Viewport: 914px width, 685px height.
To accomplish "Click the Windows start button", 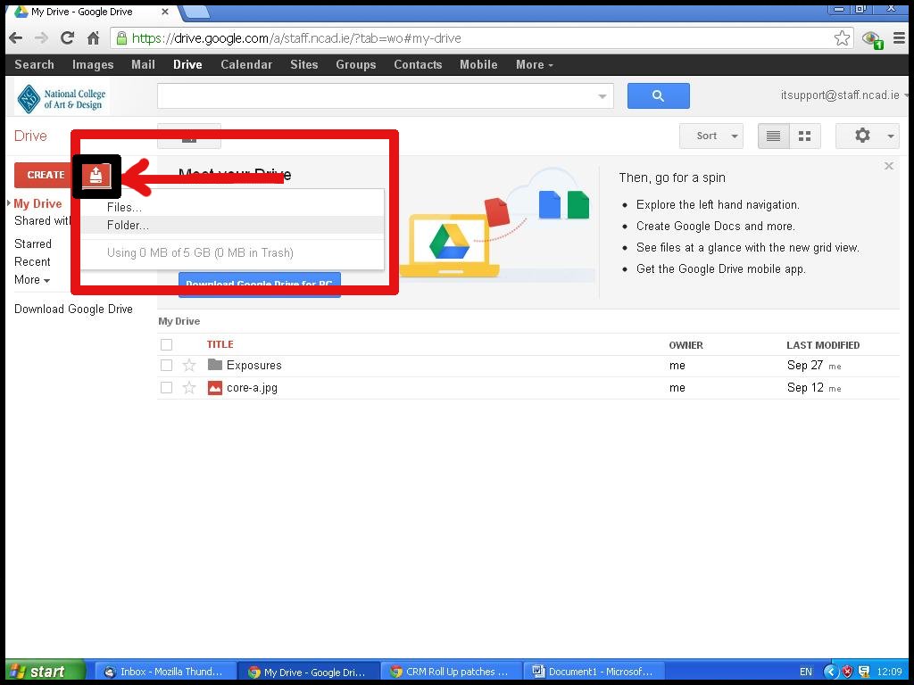I will (46, 672).
